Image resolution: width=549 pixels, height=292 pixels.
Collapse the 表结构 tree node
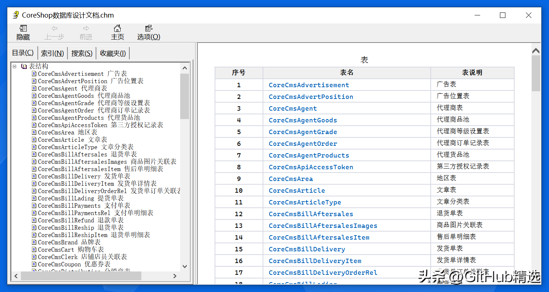pyautogui.click(x=15, y=66)
